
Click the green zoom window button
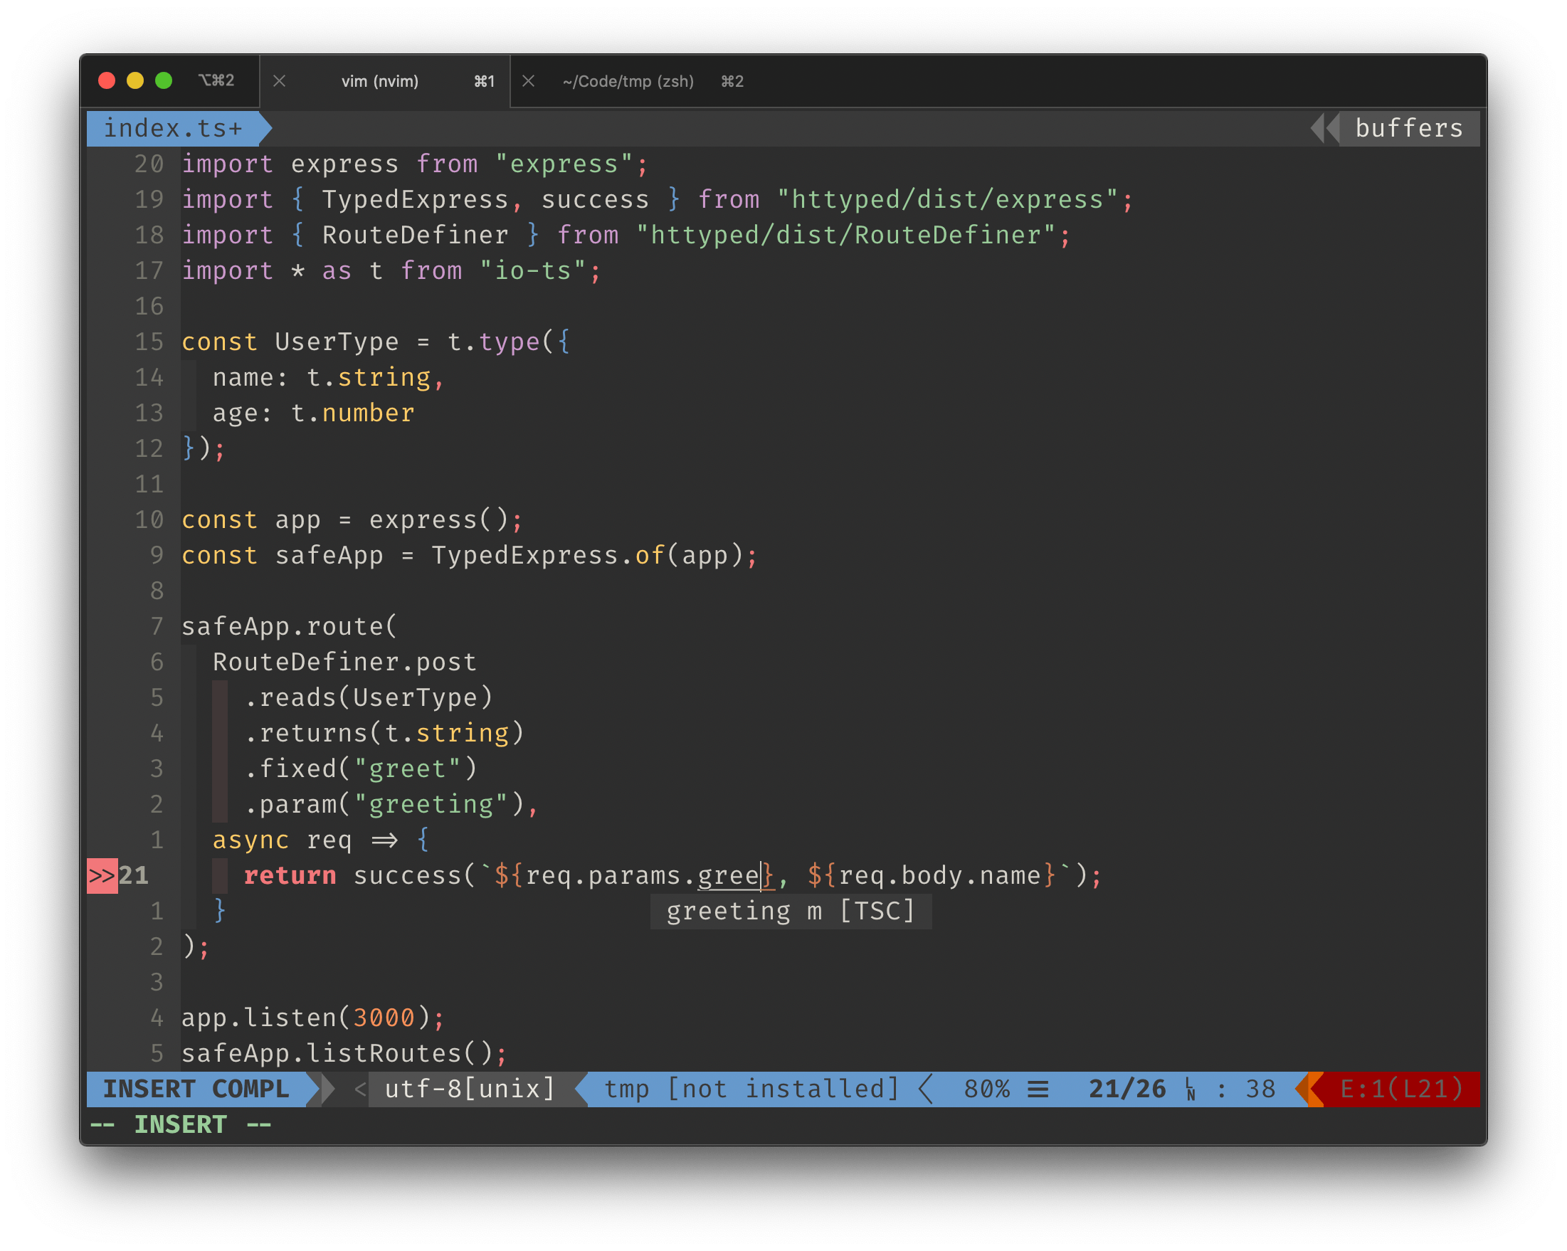point(164,80)
